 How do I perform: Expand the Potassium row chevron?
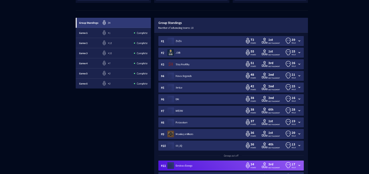tap(299, 122)
